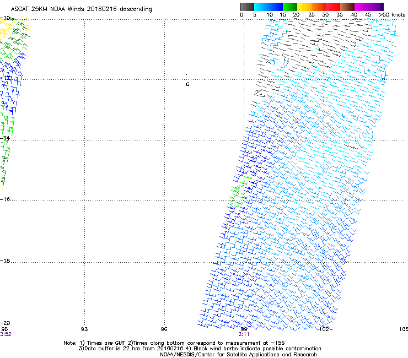Screen dimensions: 408x358
Task: Select the '25' label under the color bar
Action: coord(312,15)
